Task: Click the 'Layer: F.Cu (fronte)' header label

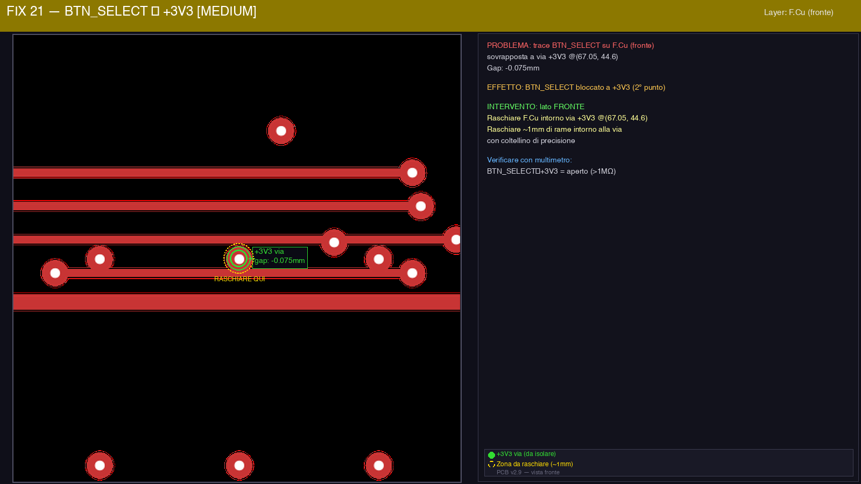Action: coord(798,12)
